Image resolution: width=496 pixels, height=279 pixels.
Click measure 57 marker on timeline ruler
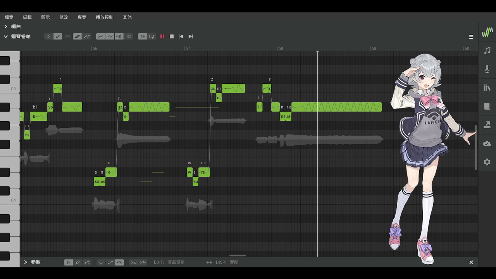coord(188,48)
